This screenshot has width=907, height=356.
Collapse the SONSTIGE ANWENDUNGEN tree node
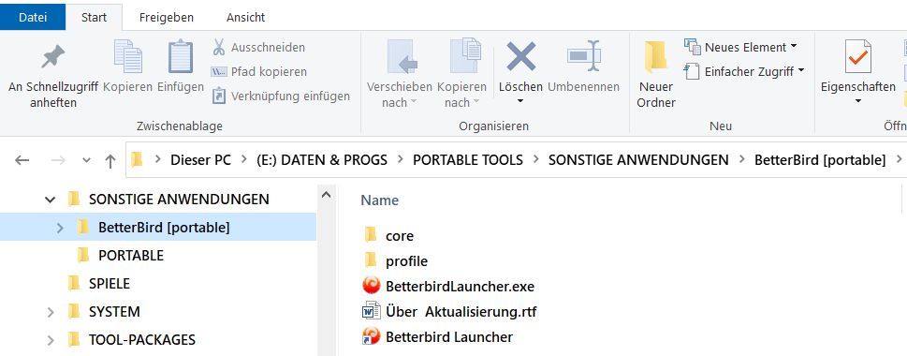point(51,200)
